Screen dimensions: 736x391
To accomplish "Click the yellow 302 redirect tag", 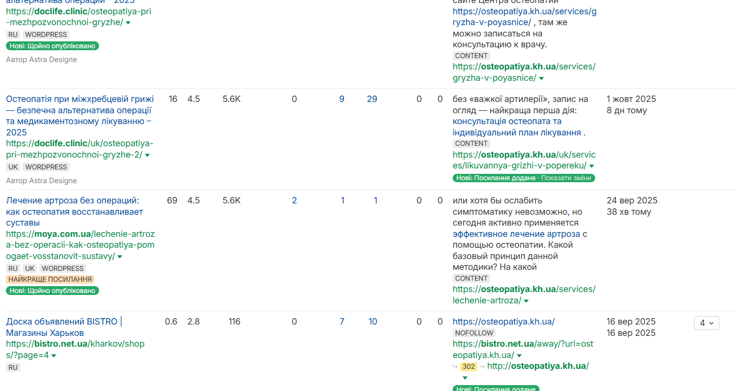I will pos(468,366).
